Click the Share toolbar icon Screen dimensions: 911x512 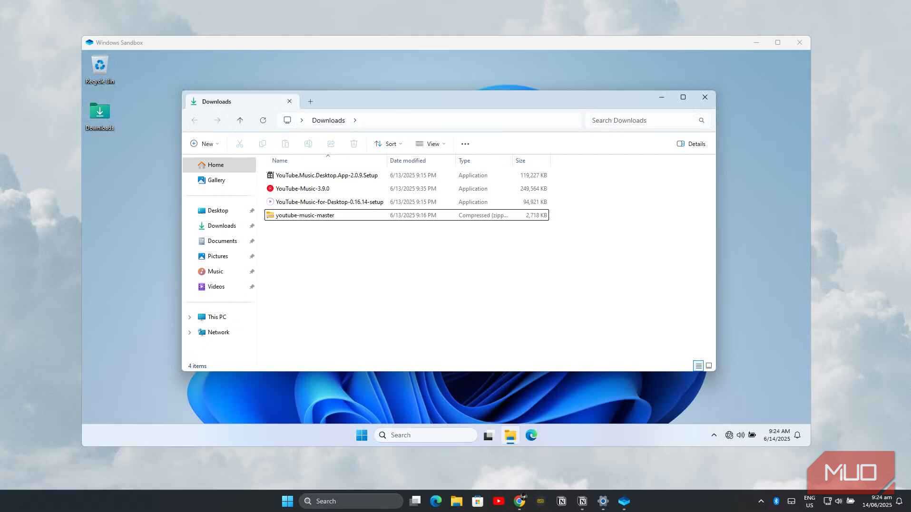(331, 144)
